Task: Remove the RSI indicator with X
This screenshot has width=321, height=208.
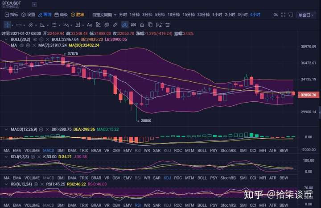Action: point(42,184)
